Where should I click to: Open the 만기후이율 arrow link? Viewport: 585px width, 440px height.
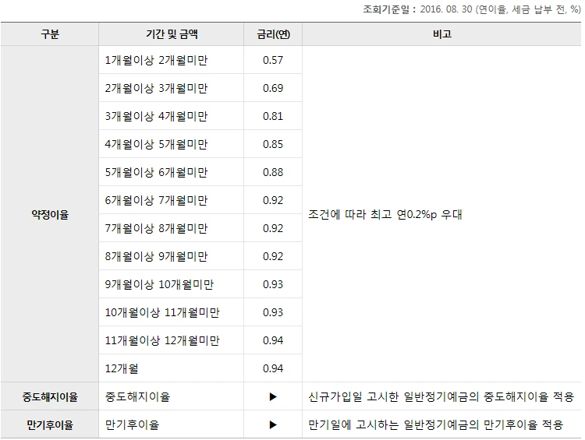point(273,424)
